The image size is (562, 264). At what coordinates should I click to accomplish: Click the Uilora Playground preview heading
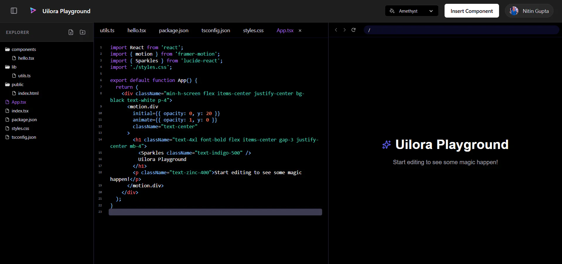tap(452, 144)
